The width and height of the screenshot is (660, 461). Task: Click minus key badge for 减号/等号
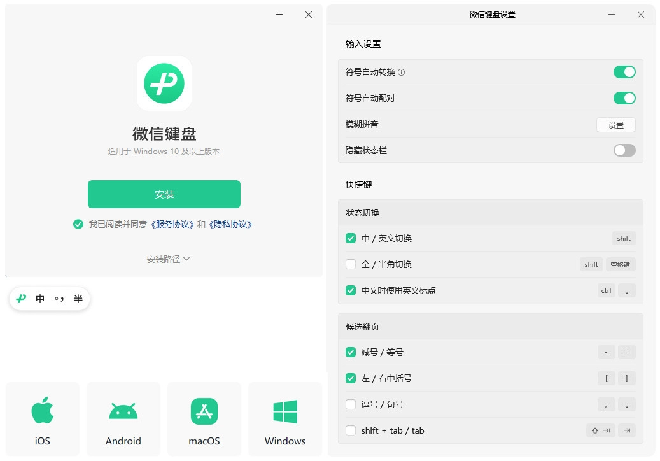606,352
